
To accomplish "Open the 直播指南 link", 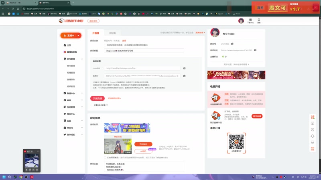I will point(200,33).
